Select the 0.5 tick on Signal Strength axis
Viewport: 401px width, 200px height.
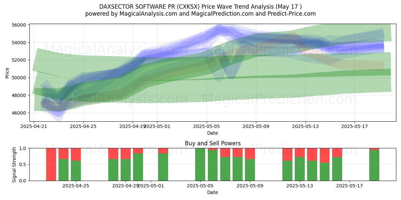pos(23,164)
